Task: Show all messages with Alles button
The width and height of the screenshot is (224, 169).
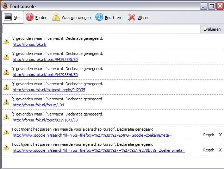Action: click(x=13, y=17)
